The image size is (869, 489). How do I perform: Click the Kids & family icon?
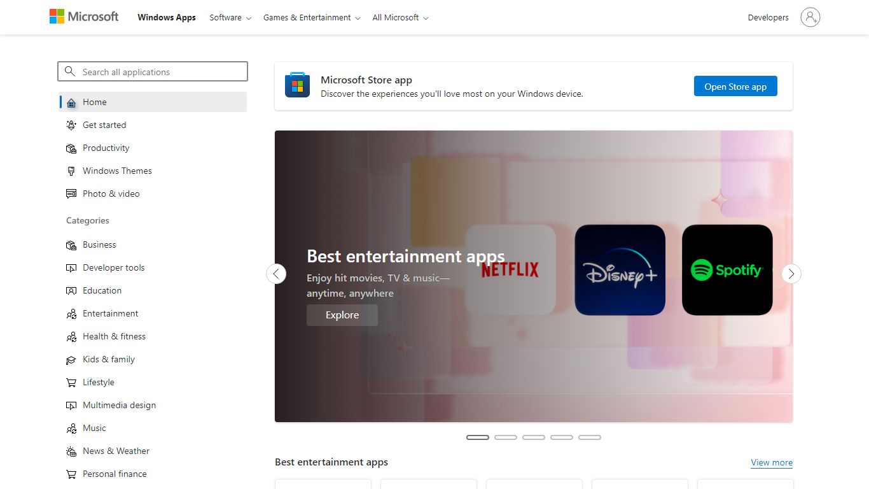(x=71, y=359)
